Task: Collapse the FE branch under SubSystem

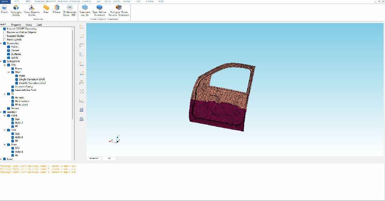Action: click(5, 94)
